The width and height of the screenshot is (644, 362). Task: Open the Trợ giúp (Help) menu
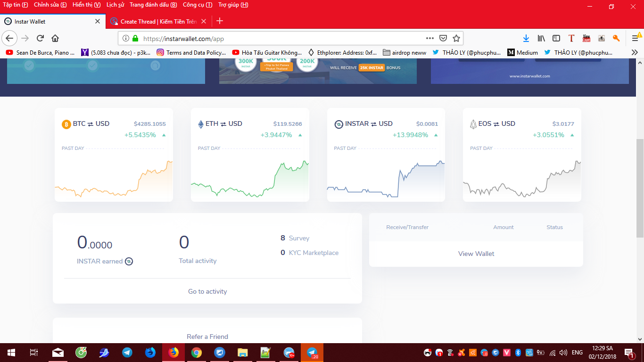[x=233, y=5]
